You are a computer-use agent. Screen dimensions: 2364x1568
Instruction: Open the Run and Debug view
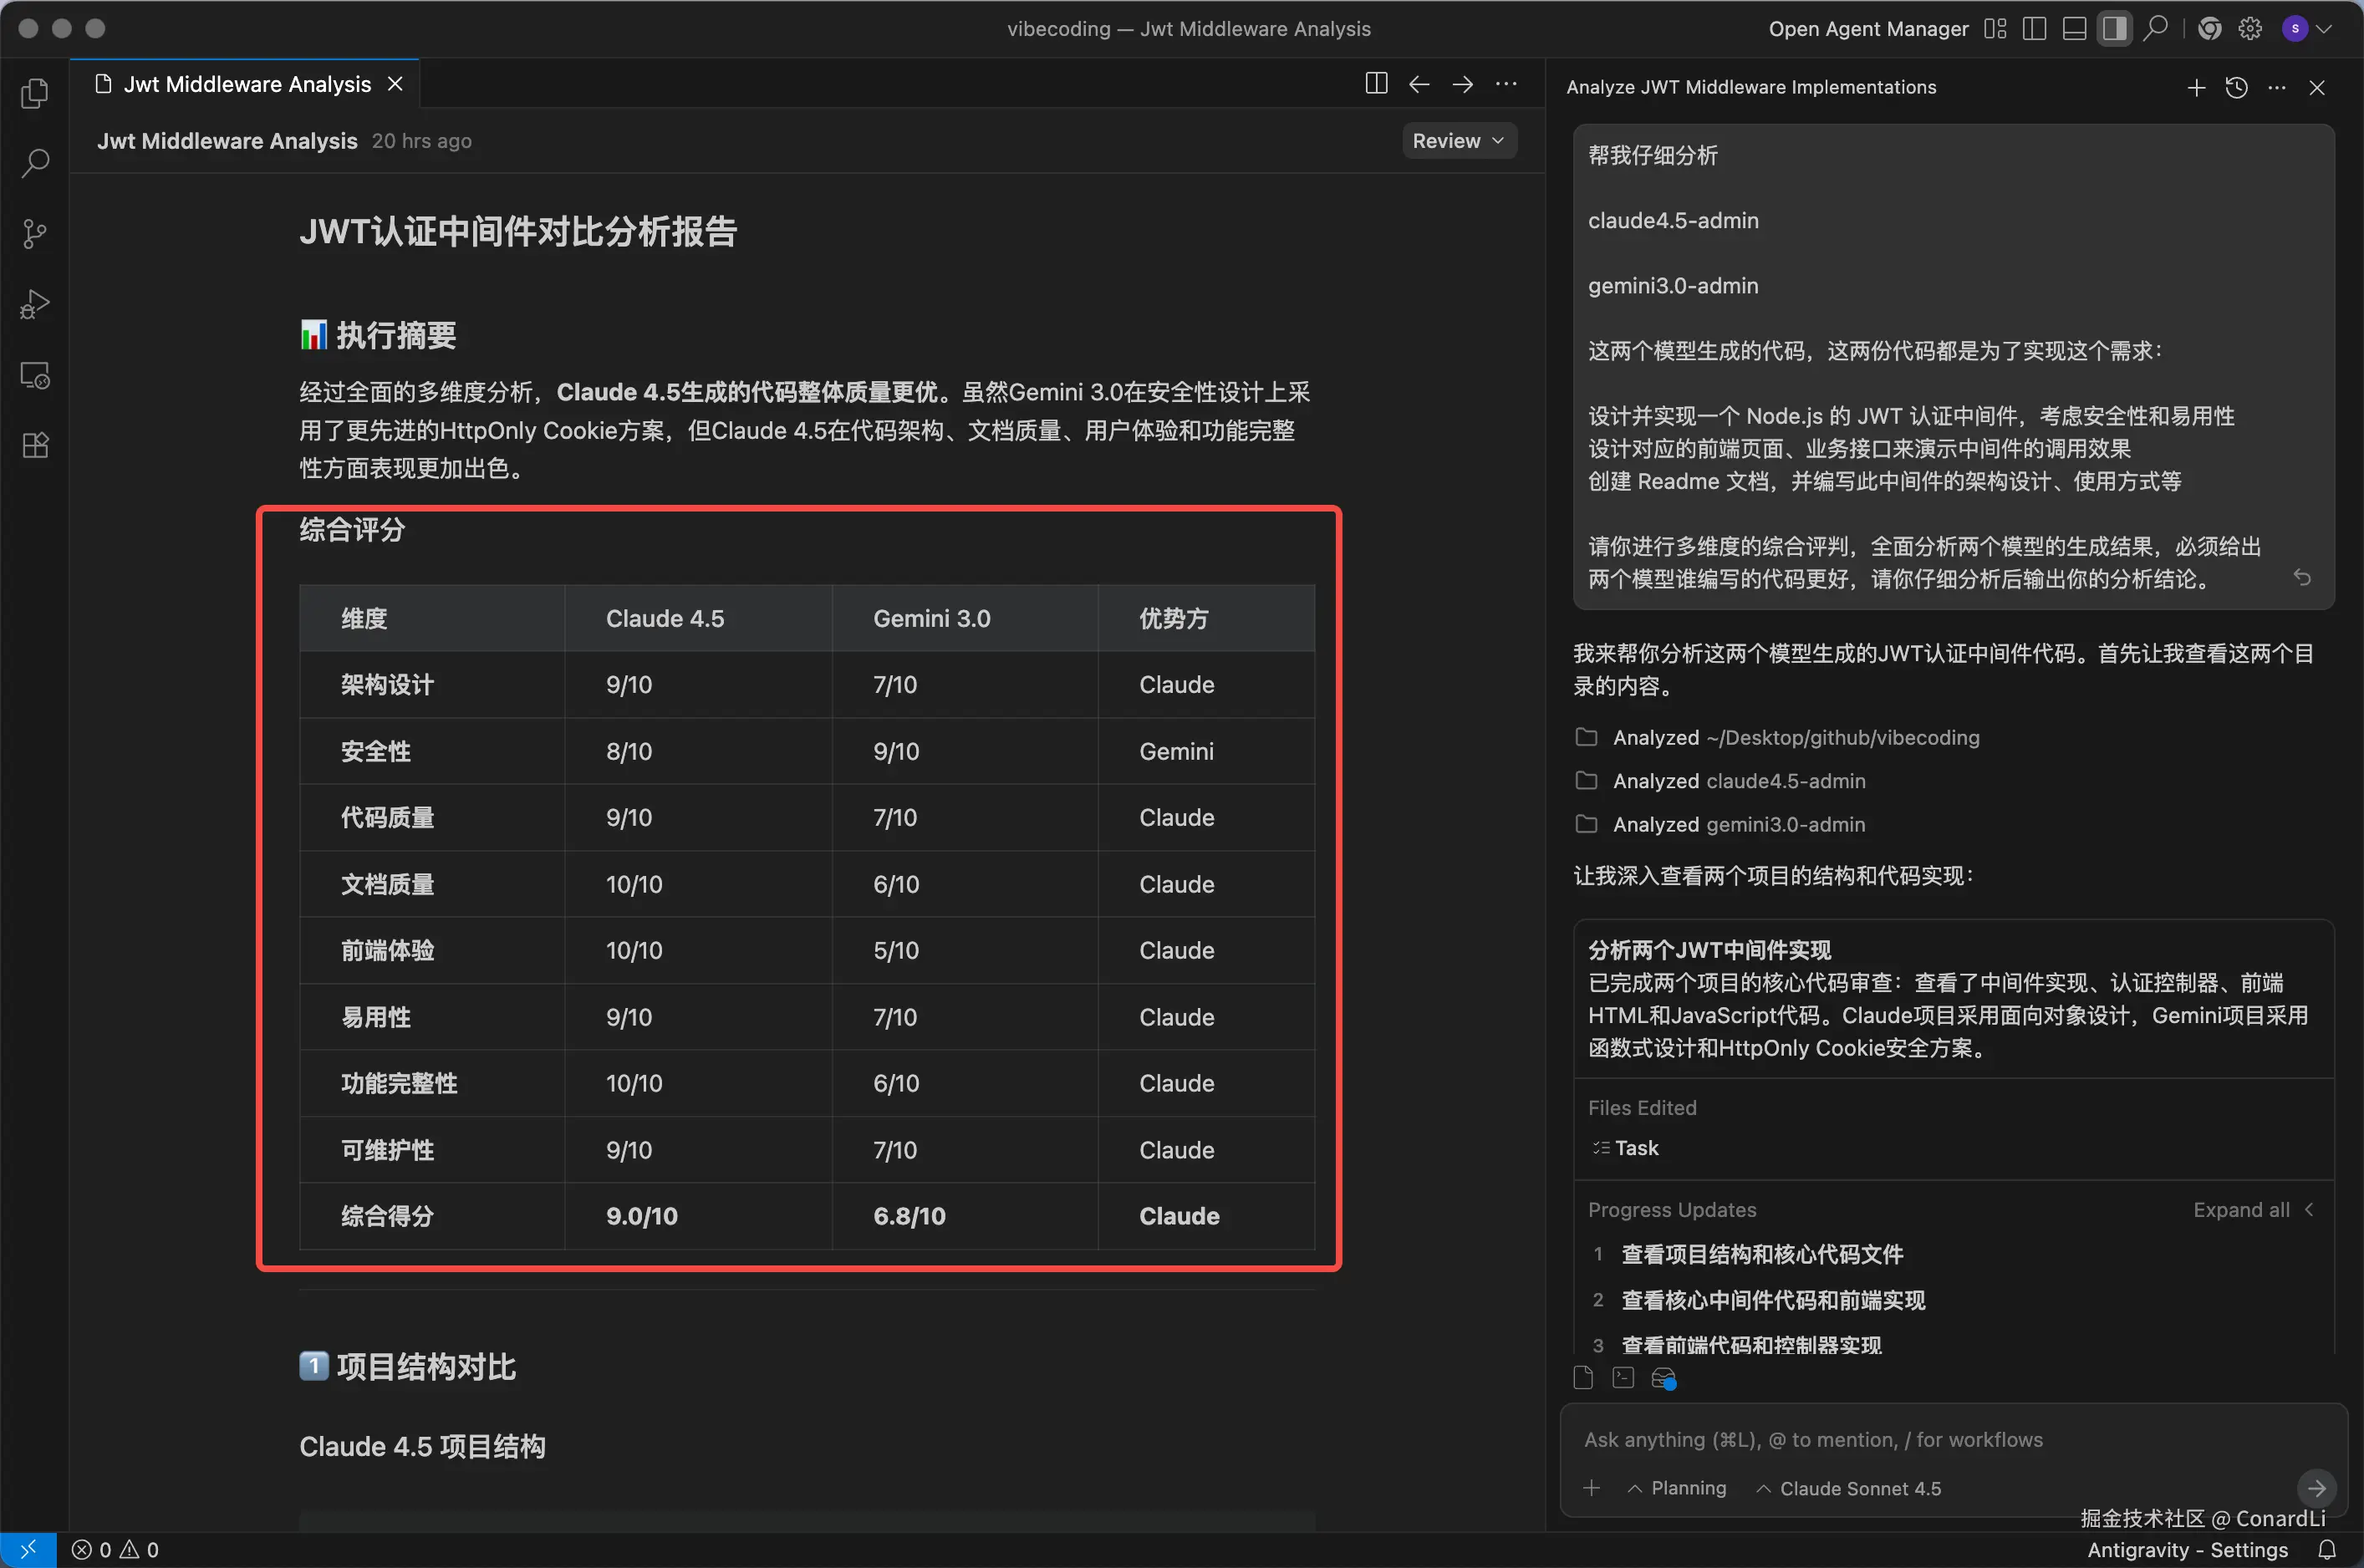coord(35,304)
